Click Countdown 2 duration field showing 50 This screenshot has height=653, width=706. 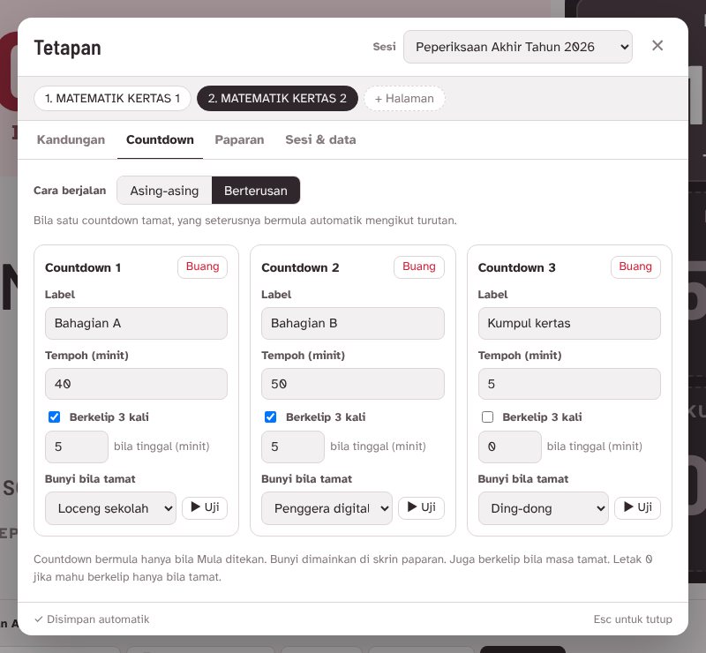click(x=352, y=384)
